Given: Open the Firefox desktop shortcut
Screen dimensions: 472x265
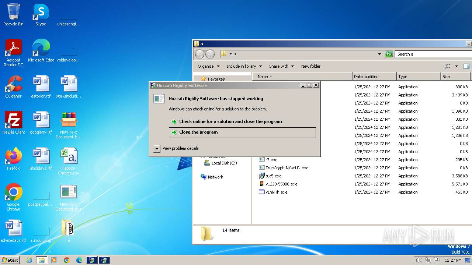Looking at the screenshot, I should pyautogui.click(x=13, y=159).
